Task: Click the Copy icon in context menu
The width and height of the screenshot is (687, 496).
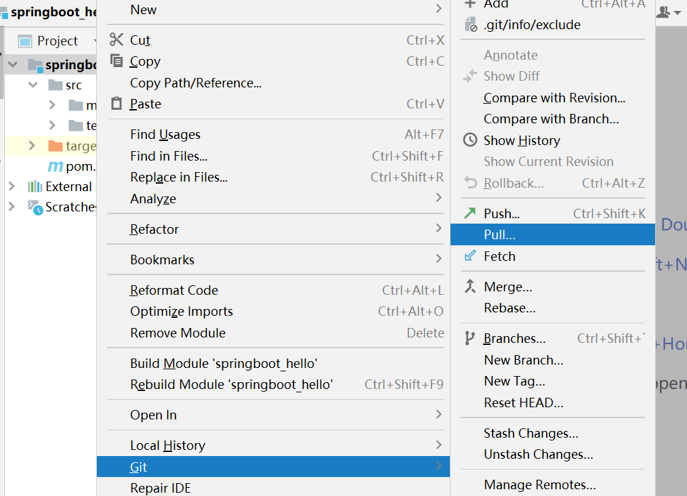Action: coord(117,60)
